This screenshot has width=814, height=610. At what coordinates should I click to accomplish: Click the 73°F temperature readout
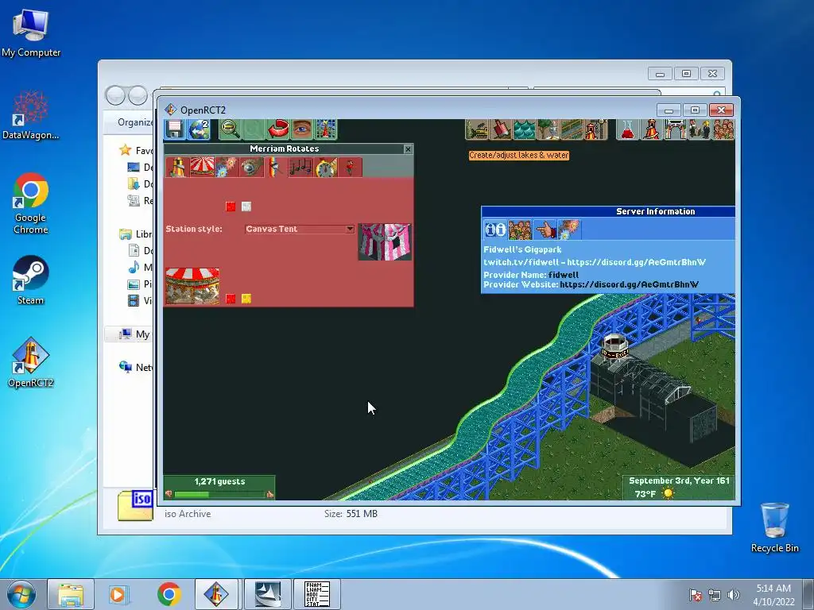645,494
